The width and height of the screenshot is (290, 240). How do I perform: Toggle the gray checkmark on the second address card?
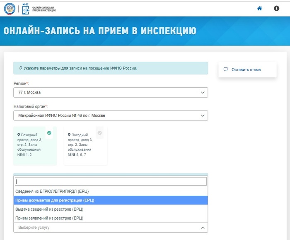[99, 133]
